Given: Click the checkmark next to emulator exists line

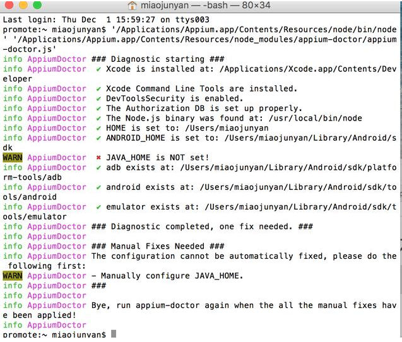Looking at the screenshot, I should coord(98,207).
